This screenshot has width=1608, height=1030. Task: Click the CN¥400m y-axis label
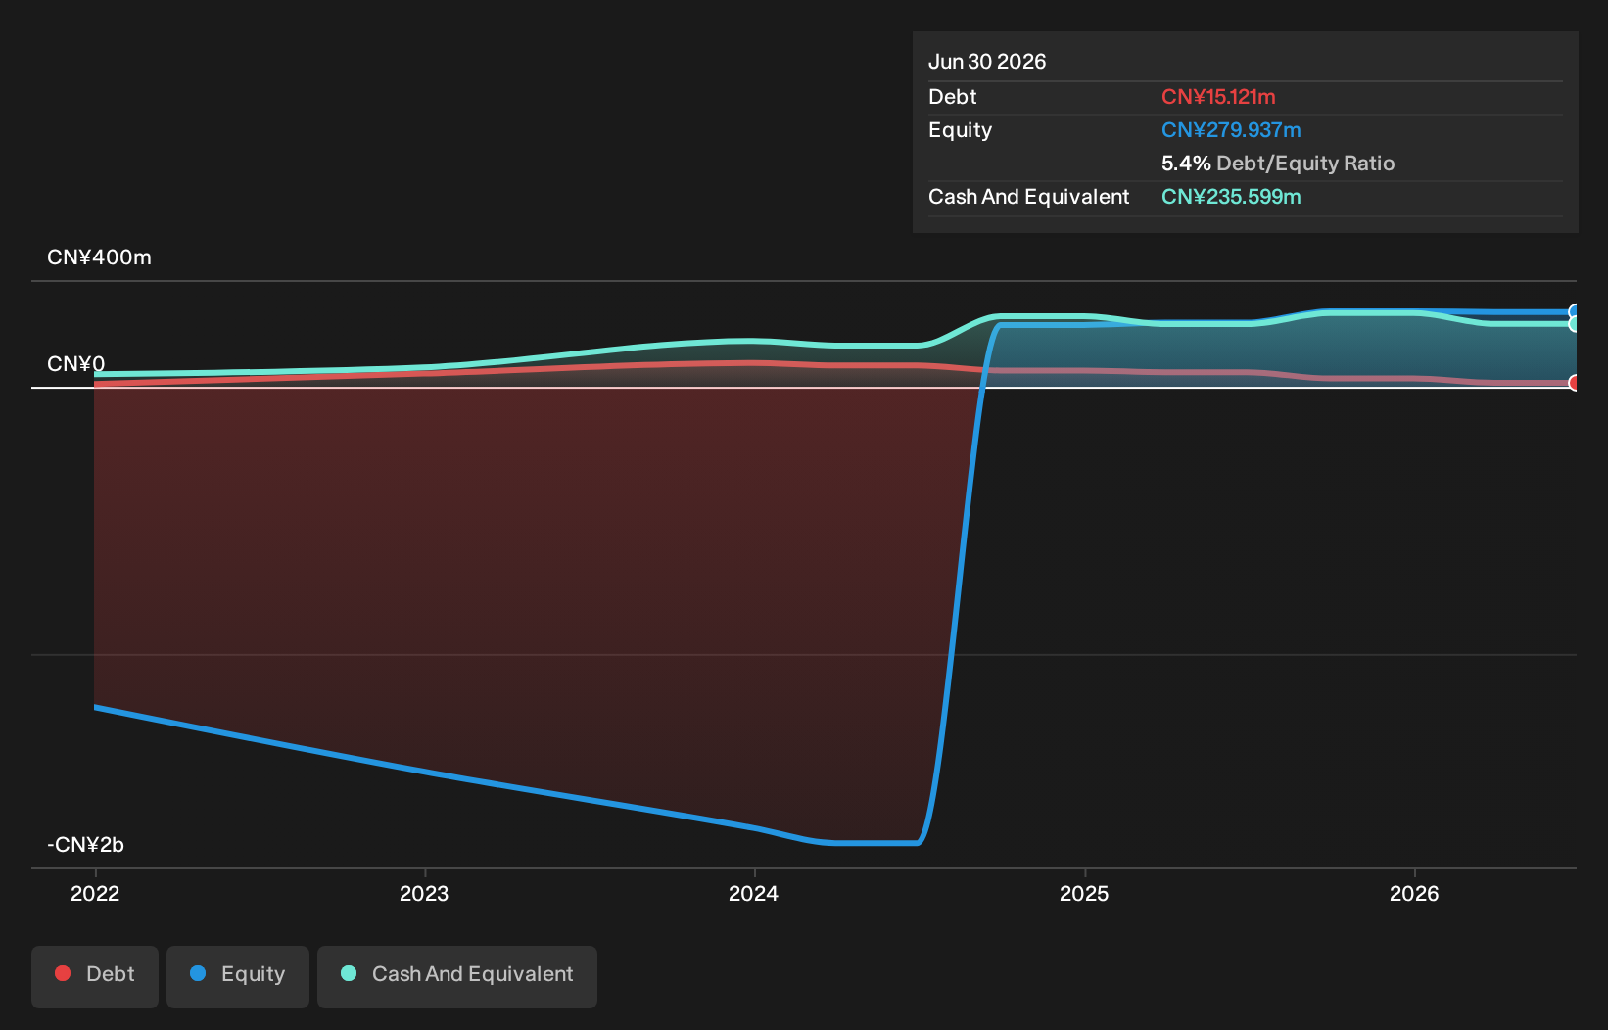tap(99, 257)
